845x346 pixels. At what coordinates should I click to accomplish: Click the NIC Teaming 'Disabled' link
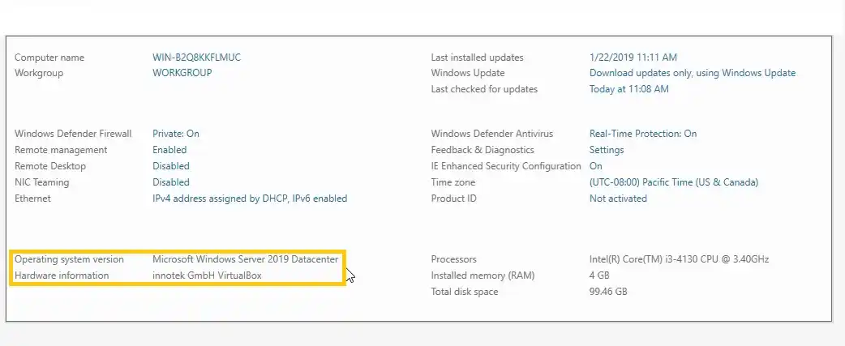click(x=171, y=182)
